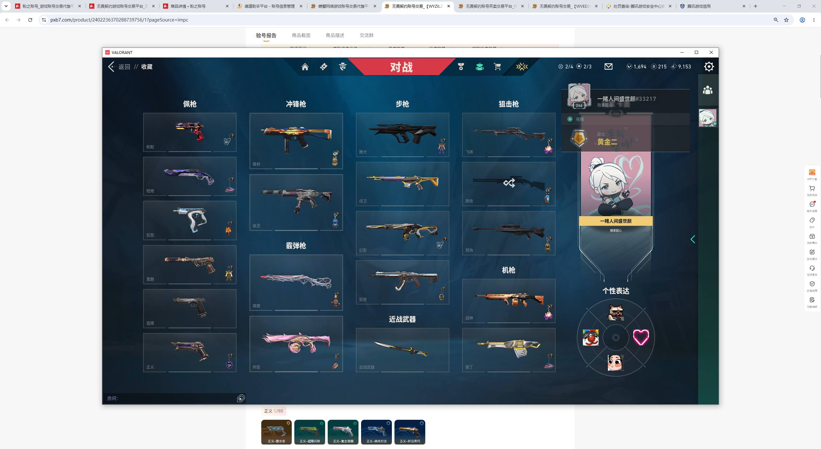Screen dimensions: 821x449
Task: Select the 正义-超限闪存 skin thumbnail
Action: pos(310,432)
